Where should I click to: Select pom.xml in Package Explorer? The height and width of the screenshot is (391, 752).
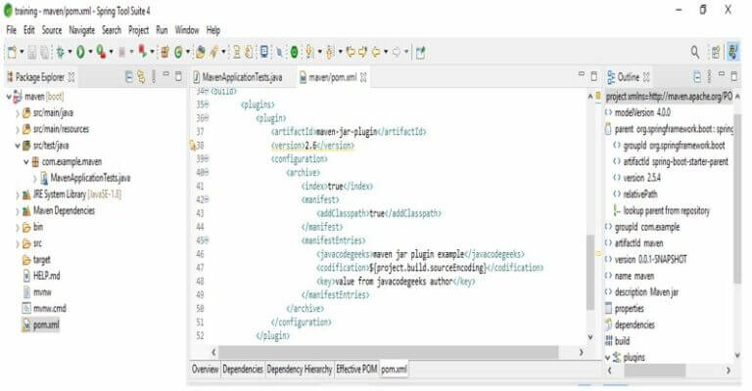46,325
